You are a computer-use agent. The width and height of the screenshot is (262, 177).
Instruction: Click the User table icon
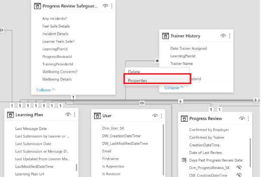point(97,116)
